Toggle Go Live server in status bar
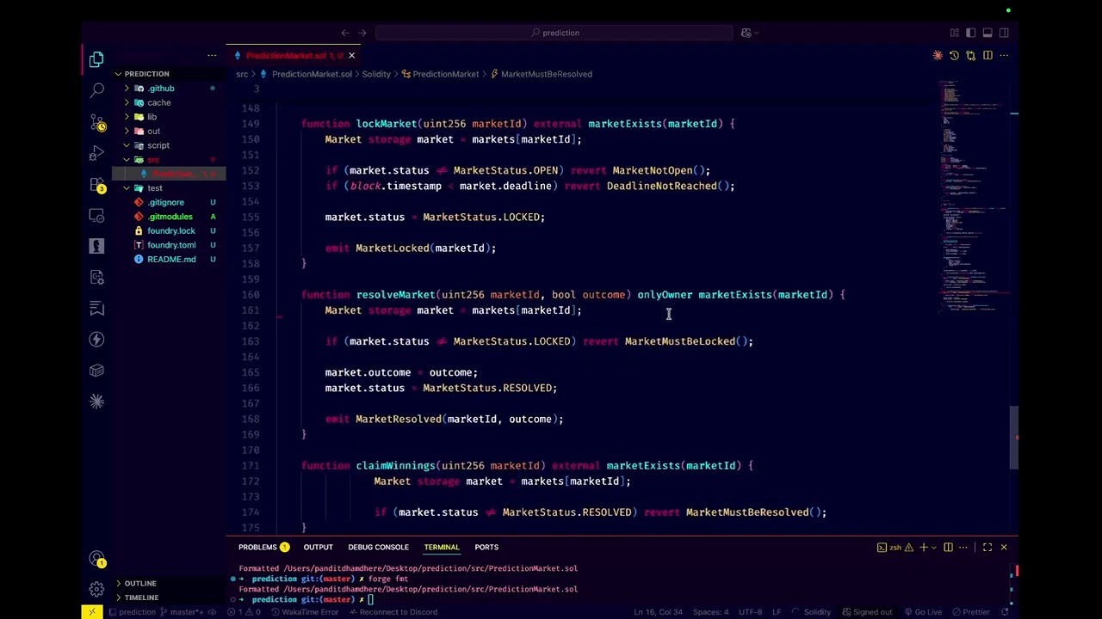Image resolution: width=1102 pixels, height=619 pixels. pos(922,612)
